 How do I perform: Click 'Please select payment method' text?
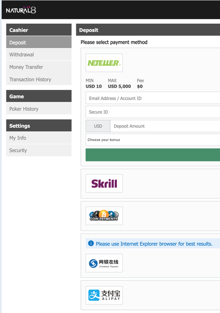click(114, 42)
